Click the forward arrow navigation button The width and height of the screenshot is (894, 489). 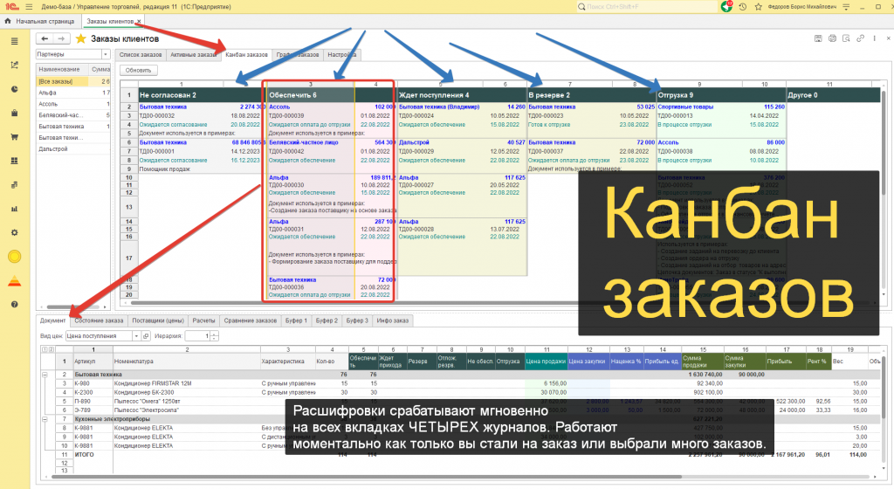(61, 38)
